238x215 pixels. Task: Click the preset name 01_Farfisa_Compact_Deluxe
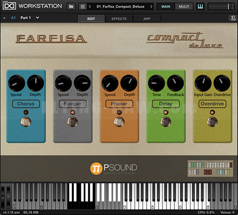point(121,7)
